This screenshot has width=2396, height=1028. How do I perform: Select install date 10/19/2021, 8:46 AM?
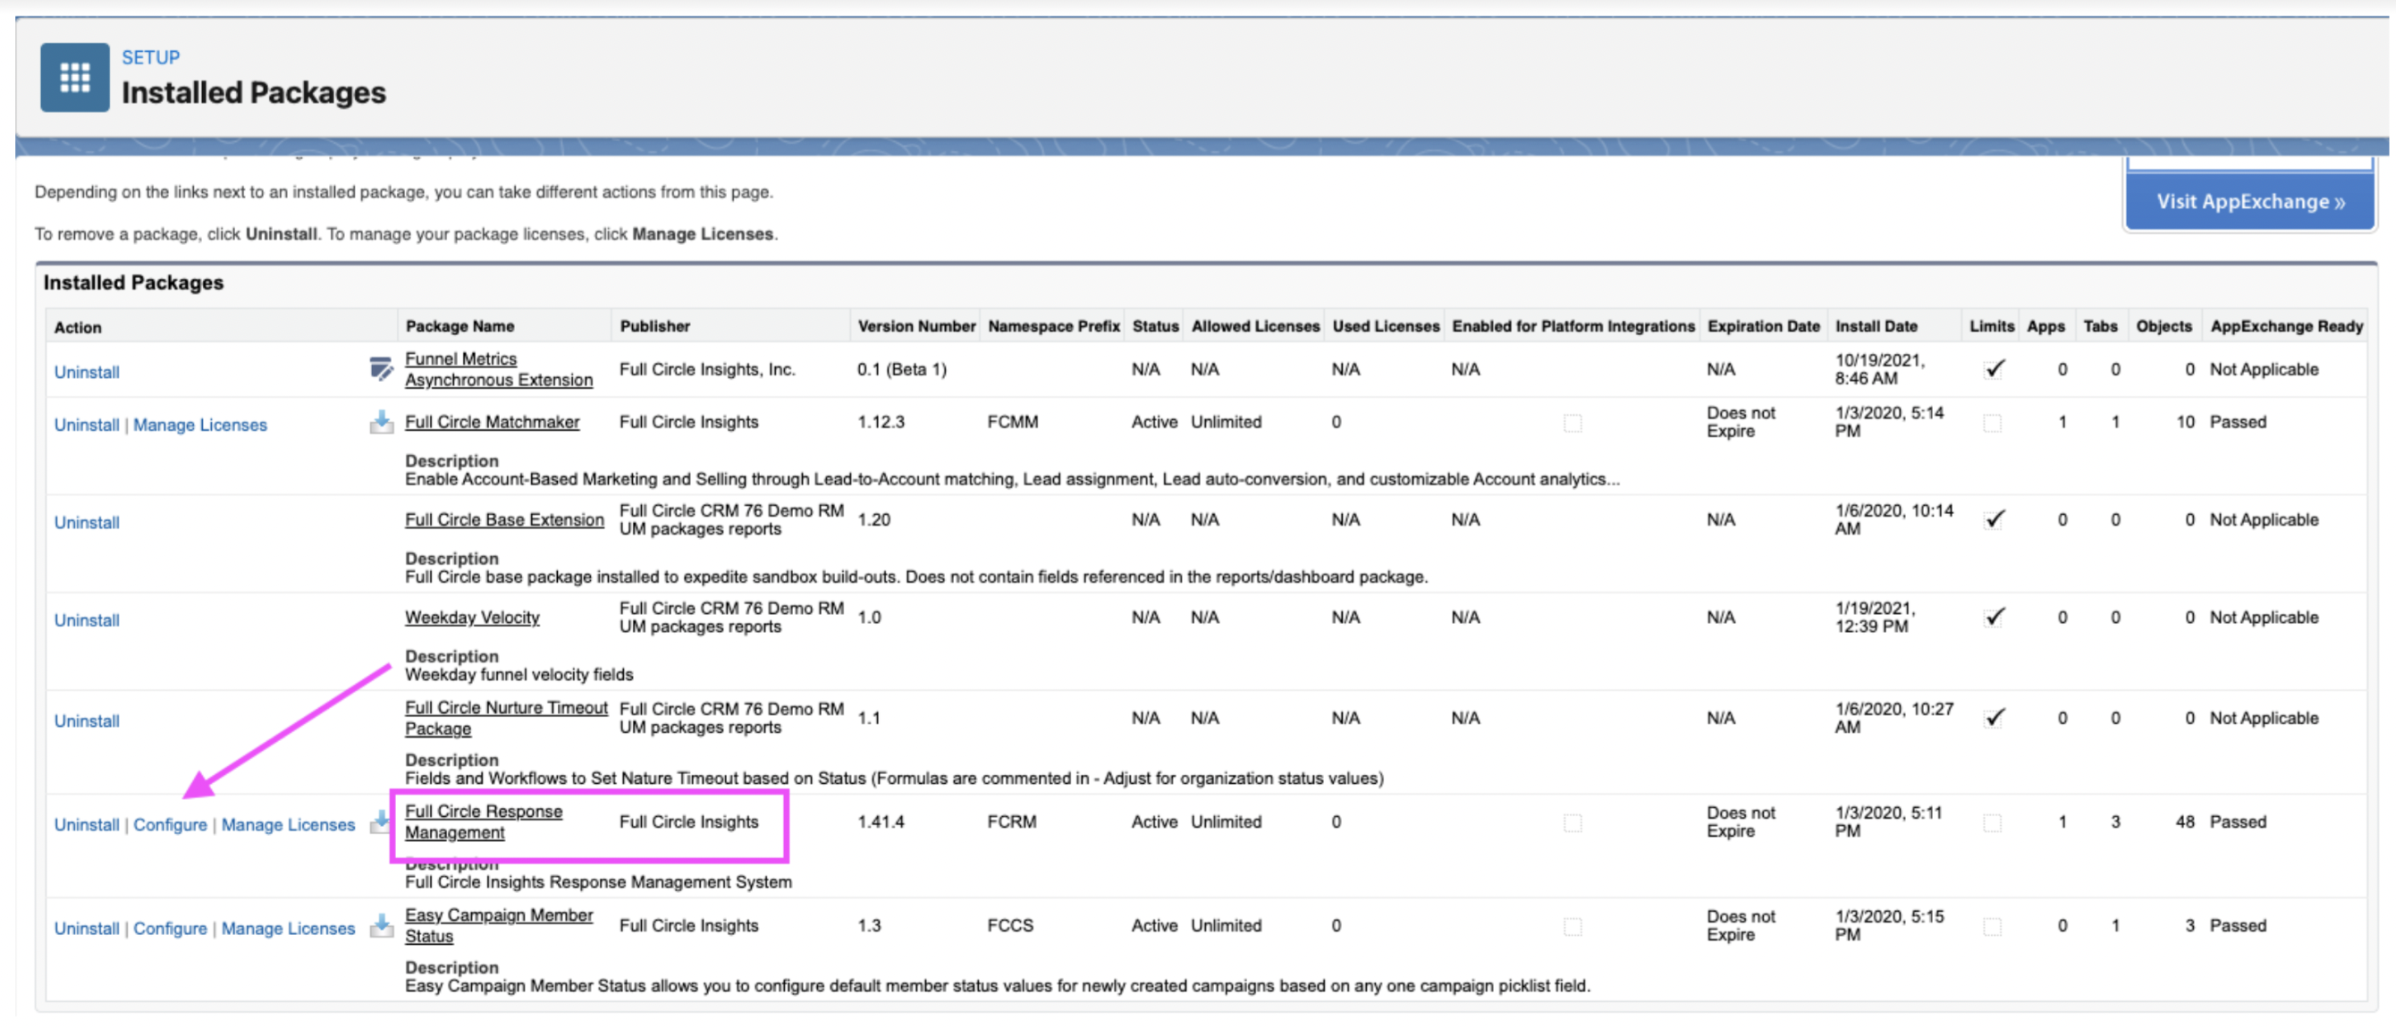tap(1880, 369)
